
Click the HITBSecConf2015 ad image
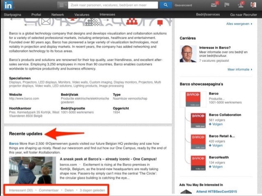click(186, 191)
